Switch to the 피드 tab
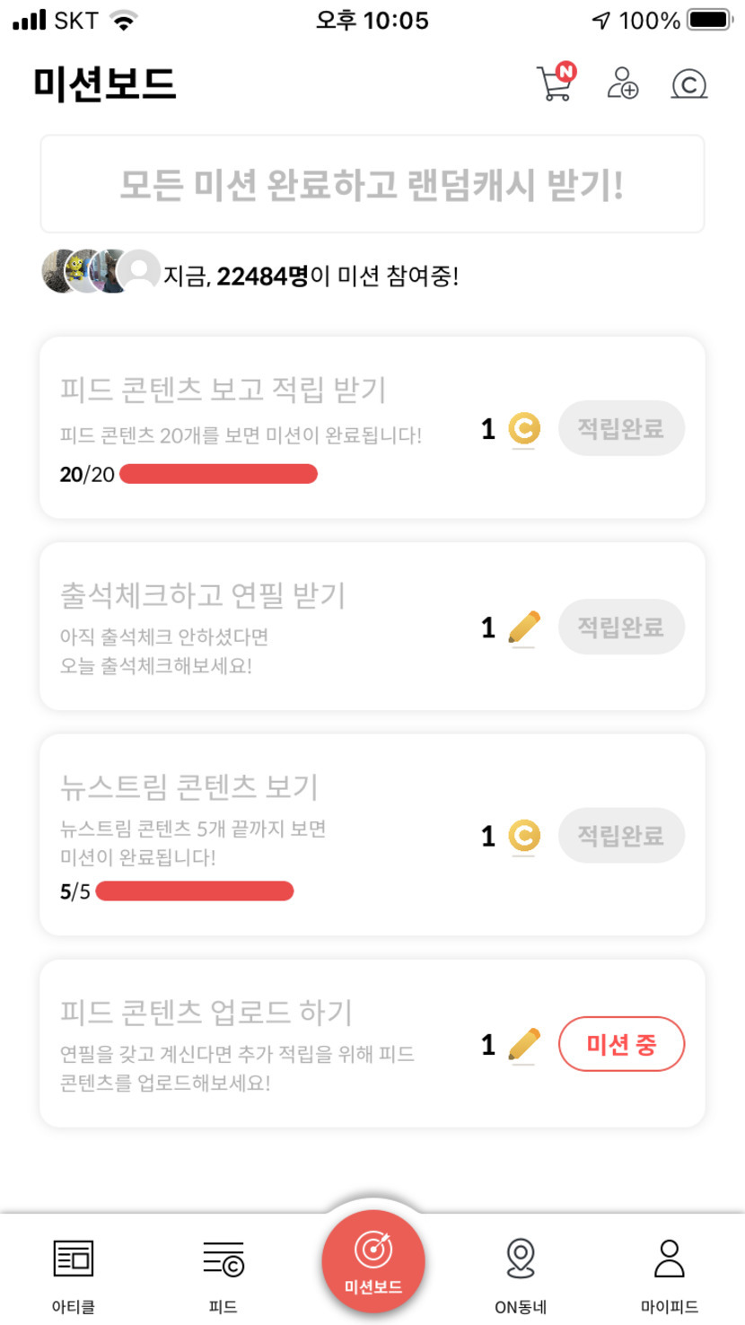Image resolution: width=745 pixels, height=1325 pixels. coord(223,1275)
